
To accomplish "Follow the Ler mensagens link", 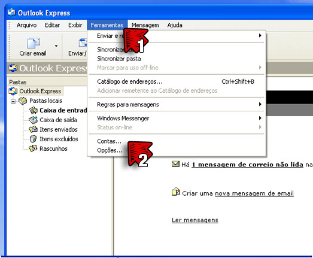I will pyautogui.click(x=195, y=220).
